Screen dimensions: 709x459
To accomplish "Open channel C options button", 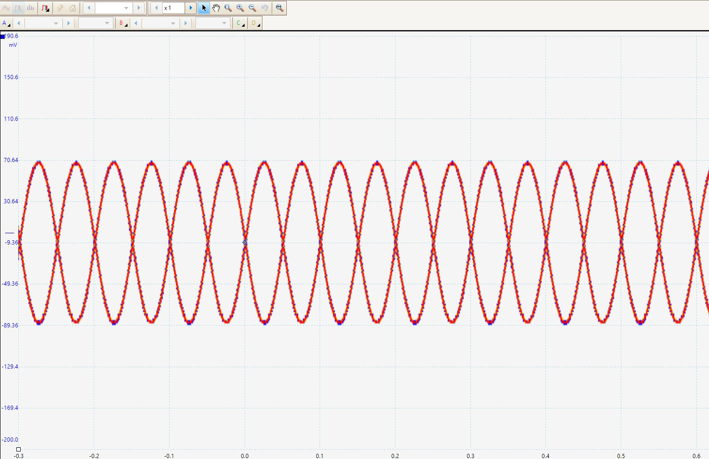I will (x=240, y=23).
